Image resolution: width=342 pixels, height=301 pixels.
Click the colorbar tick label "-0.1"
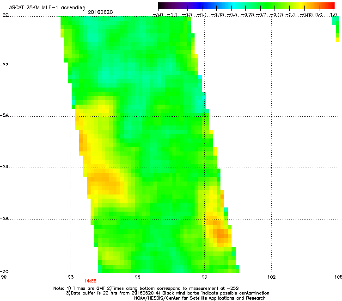click(290, 15)
